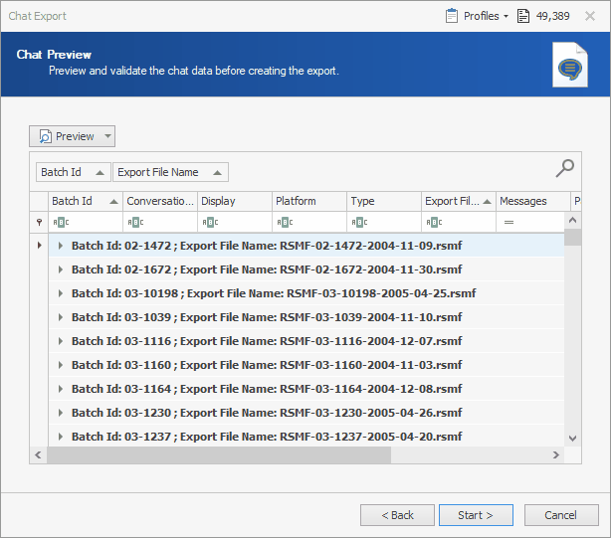Click the Profiles clipboard icon

tap(451, 16)
